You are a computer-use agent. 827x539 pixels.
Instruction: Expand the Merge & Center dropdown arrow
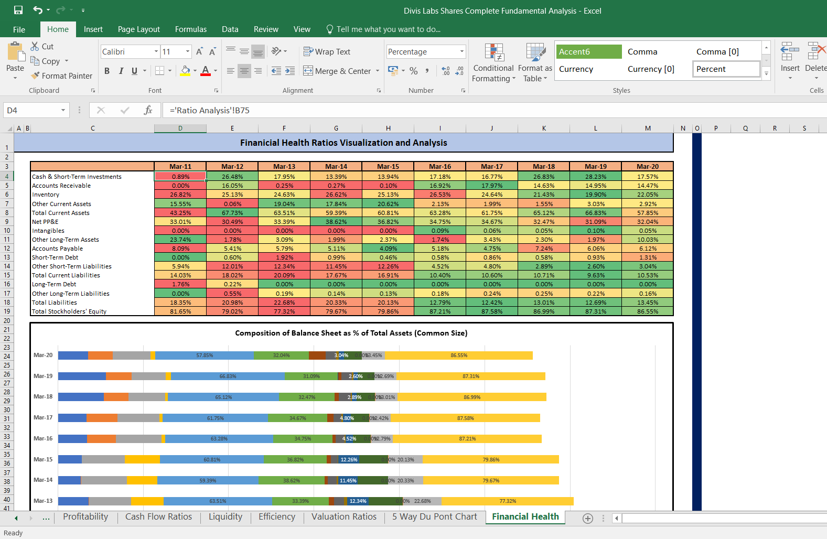point(378,71)
